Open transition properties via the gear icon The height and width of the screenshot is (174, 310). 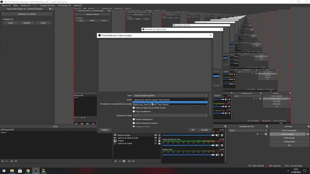coord(266,134)
